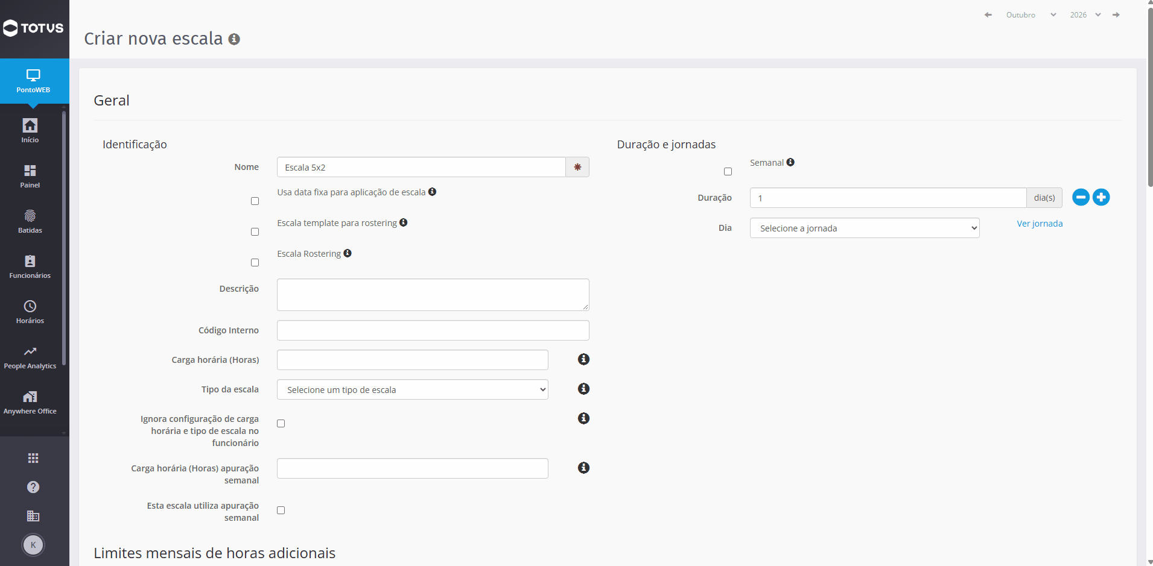Open the help question mark icon
This screenshot has width=1153, height=566.
click(x=33, y=487)
